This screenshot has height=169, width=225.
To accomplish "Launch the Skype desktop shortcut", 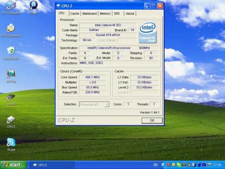I will pos(11,145).
